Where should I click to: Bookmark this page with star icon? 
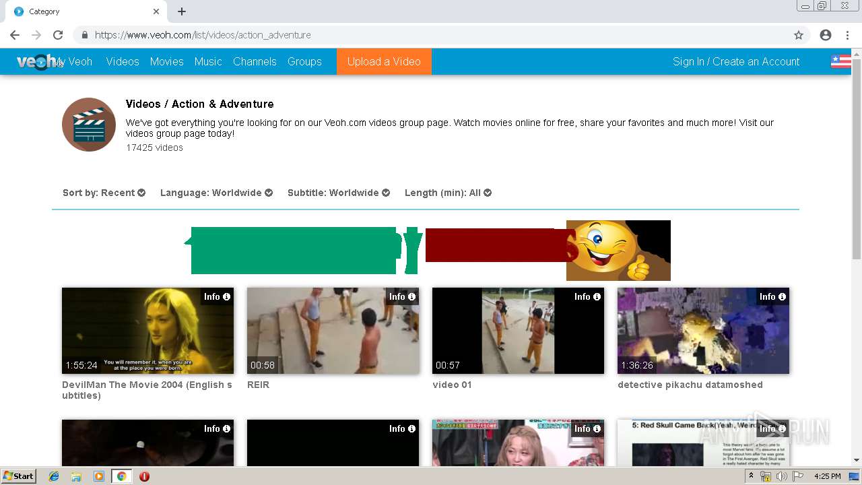[799, 35]
